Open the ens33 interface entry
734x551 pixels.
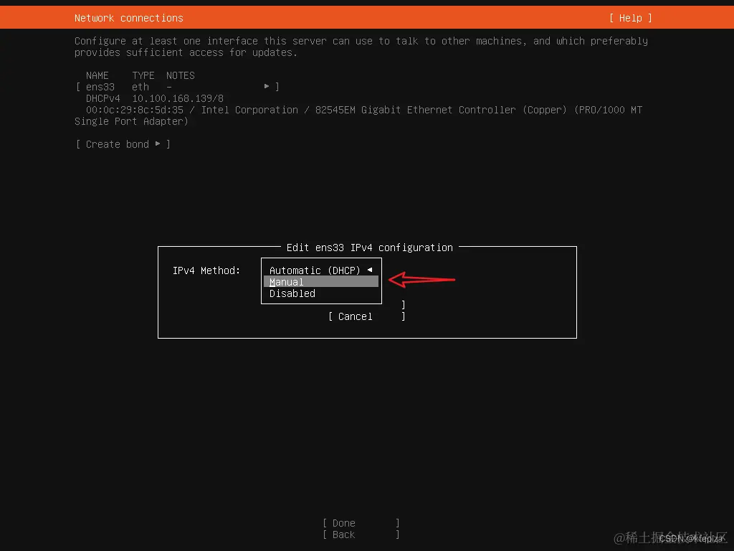click(178, 87)
